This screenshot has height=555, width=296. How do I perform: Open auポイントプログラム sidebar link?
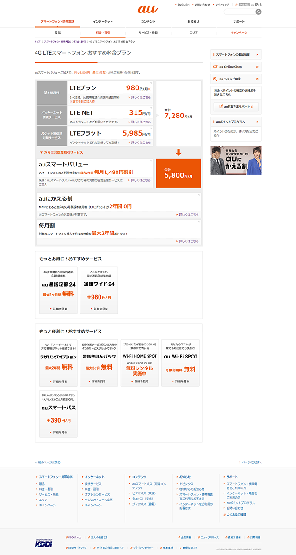tap(236, 121)
